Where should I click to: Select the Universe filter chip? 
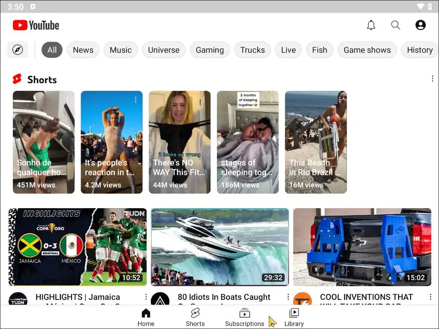164,50
